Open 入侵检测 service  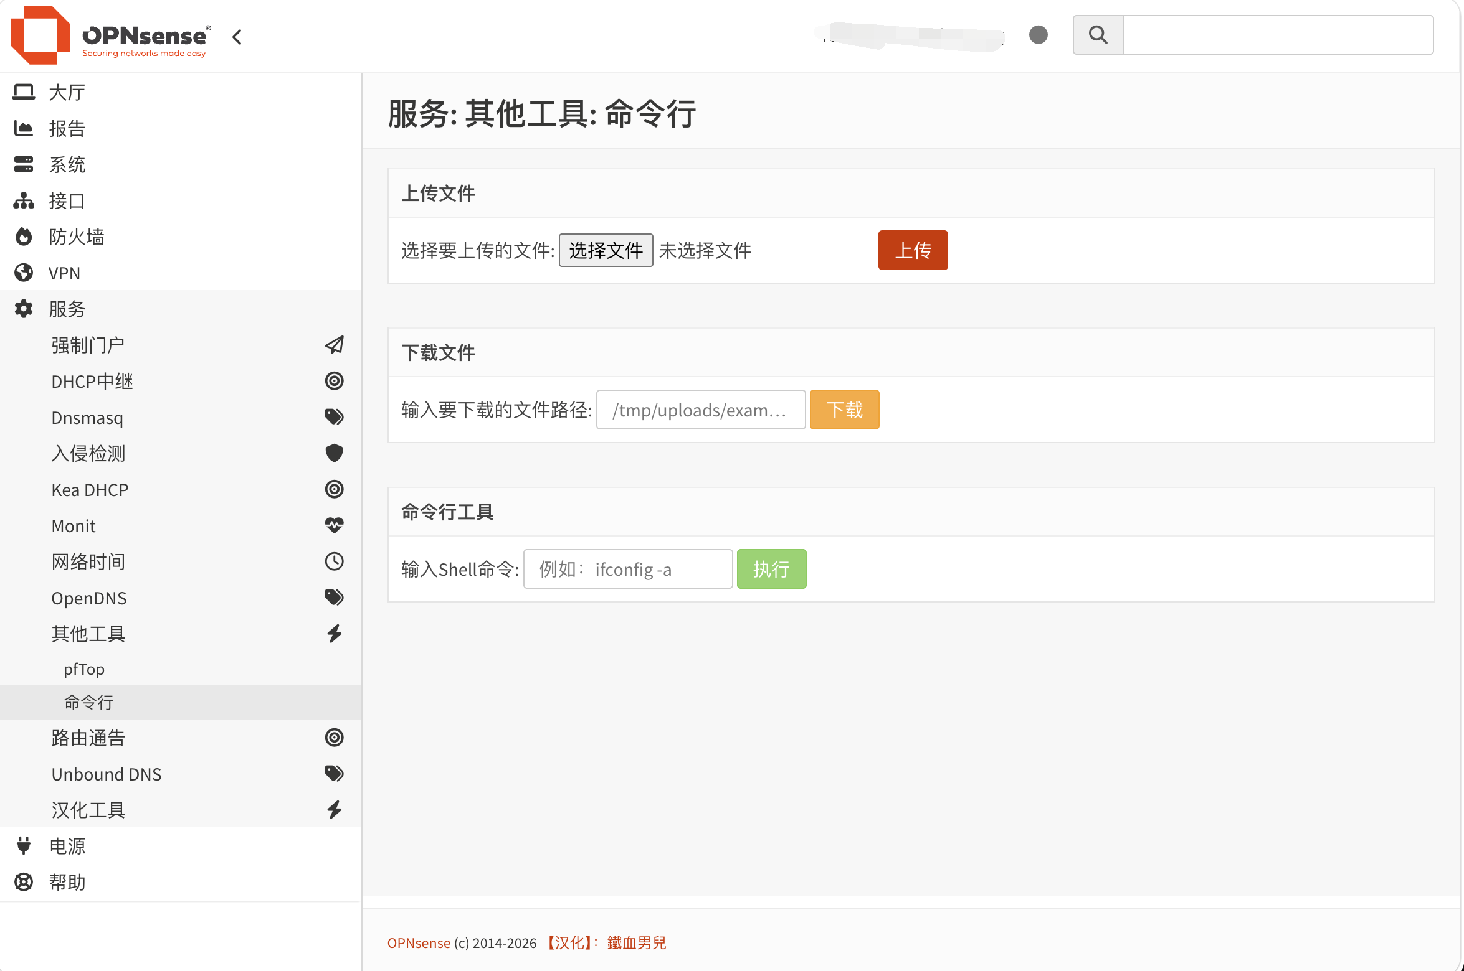(x=181, y=453)
